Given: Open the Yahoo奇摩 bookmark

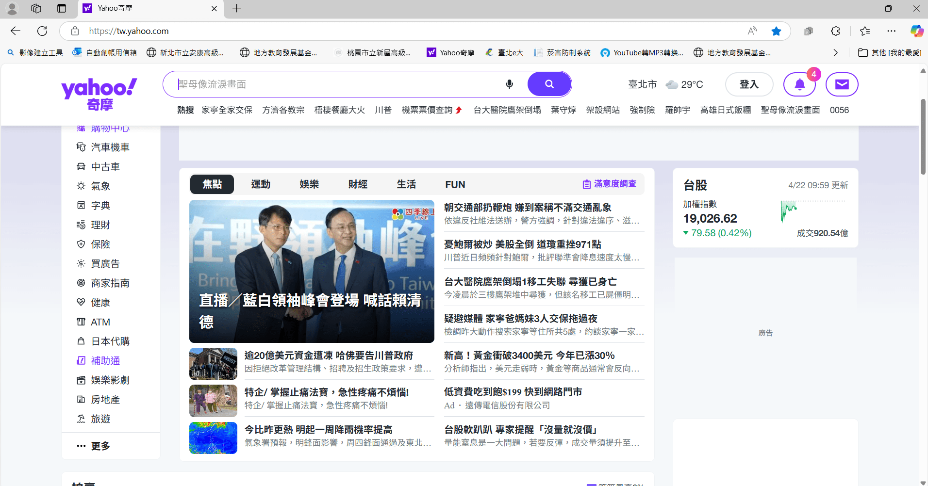Looking at the screenshot, I should (450, 52).
